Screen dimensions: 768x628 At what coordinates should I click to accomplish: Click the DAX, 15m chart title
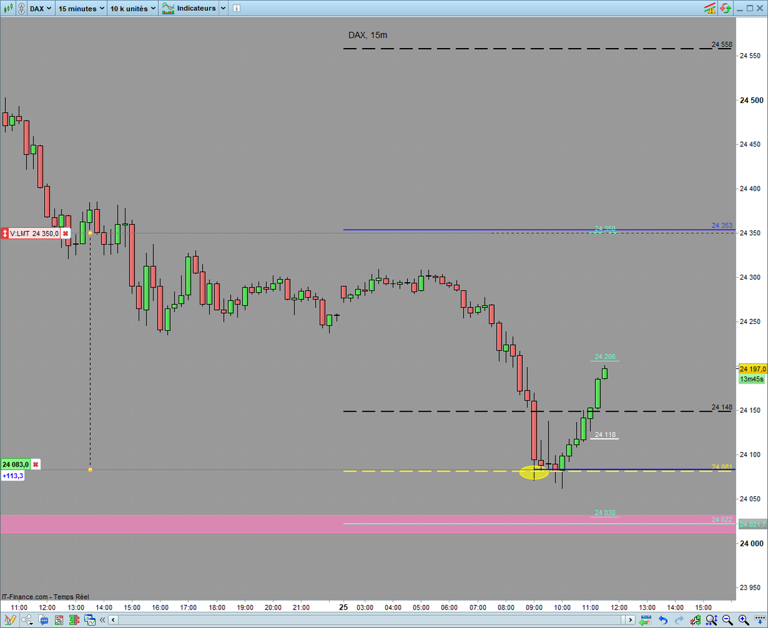coord(367,35)
